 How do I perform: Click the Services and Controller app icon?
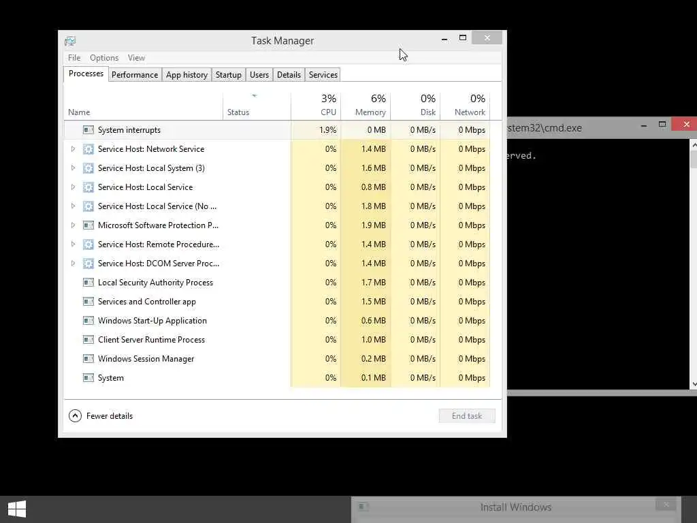pyautogui.click(x=88, y=302)
